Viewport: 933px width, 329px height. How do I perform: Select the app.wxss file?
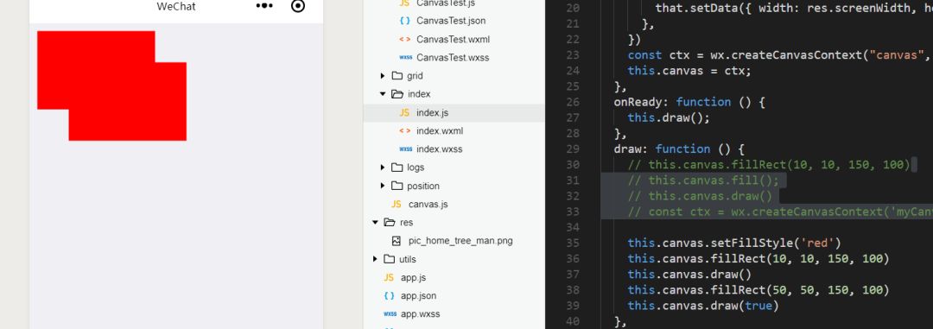pyautogui.click(x=420, y=314)
